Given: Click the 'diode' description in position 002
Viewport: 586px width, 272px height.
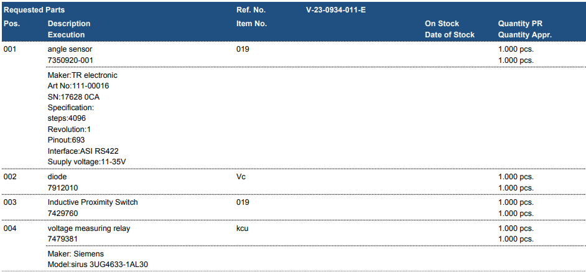Looking at the screenshot, I should [x=57, y=177].
